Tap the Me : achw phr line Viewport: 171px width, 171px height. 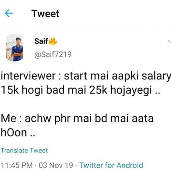click(x=77, y=119)
